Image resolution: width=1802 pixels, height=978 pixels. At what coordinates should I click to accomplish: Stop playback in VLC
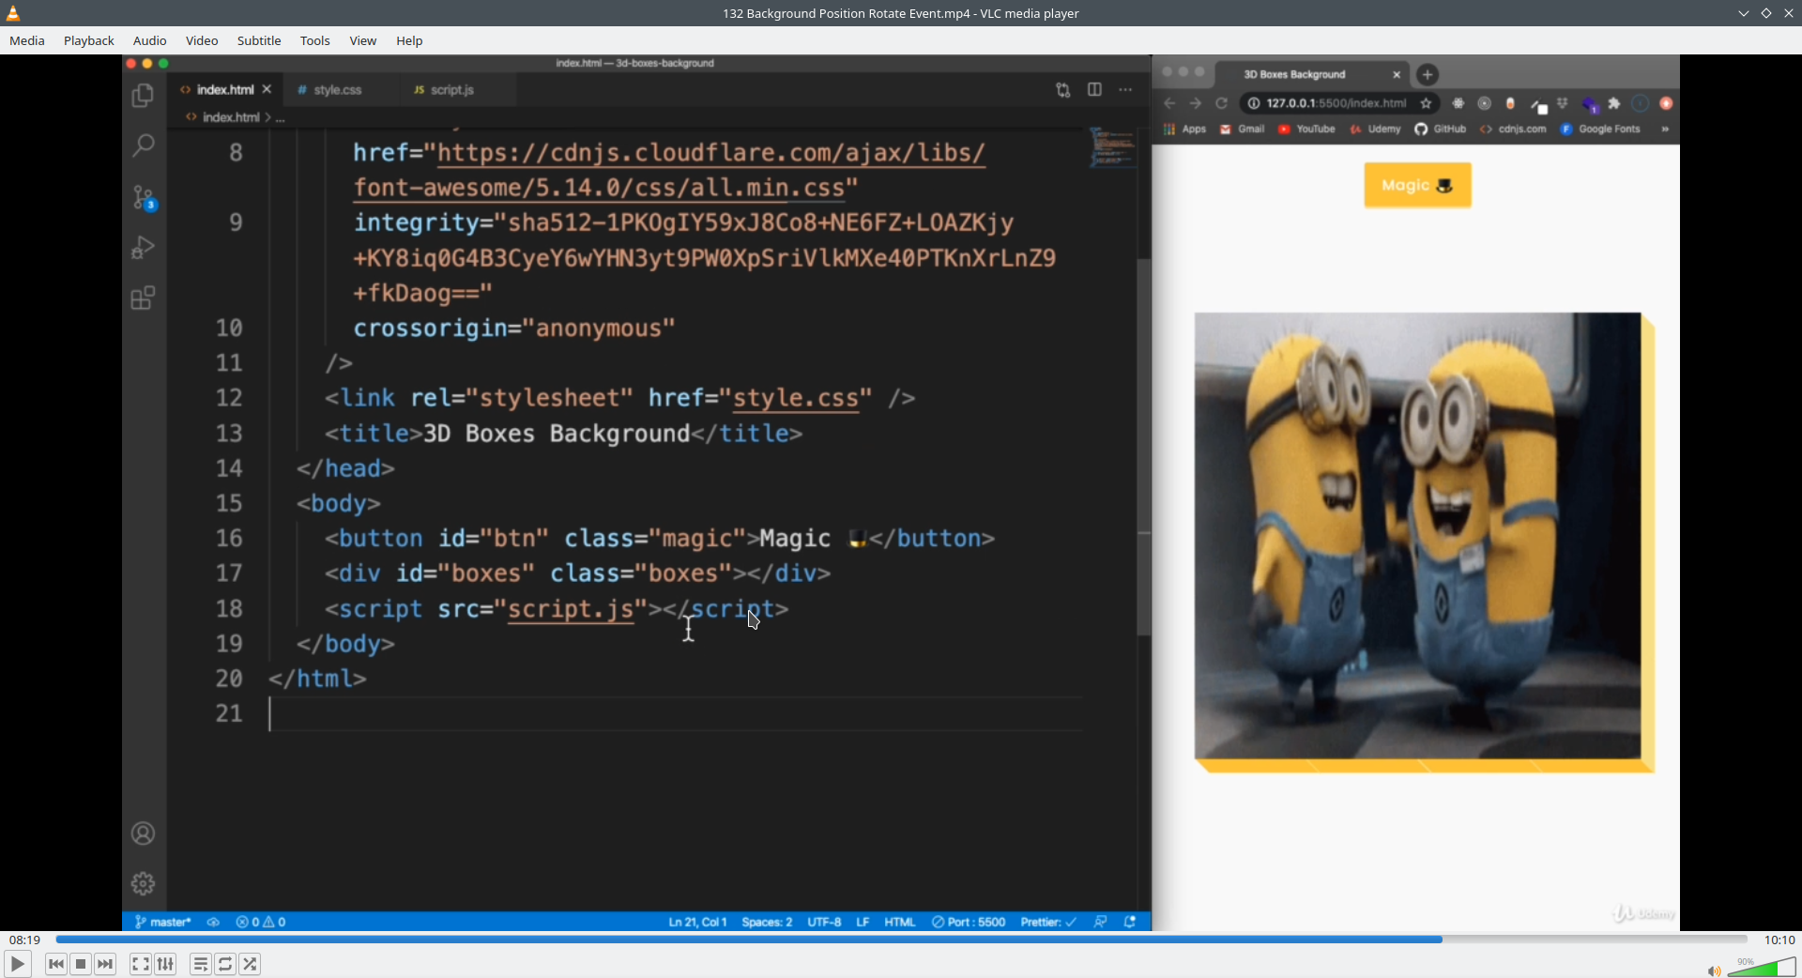click(81, 964)
